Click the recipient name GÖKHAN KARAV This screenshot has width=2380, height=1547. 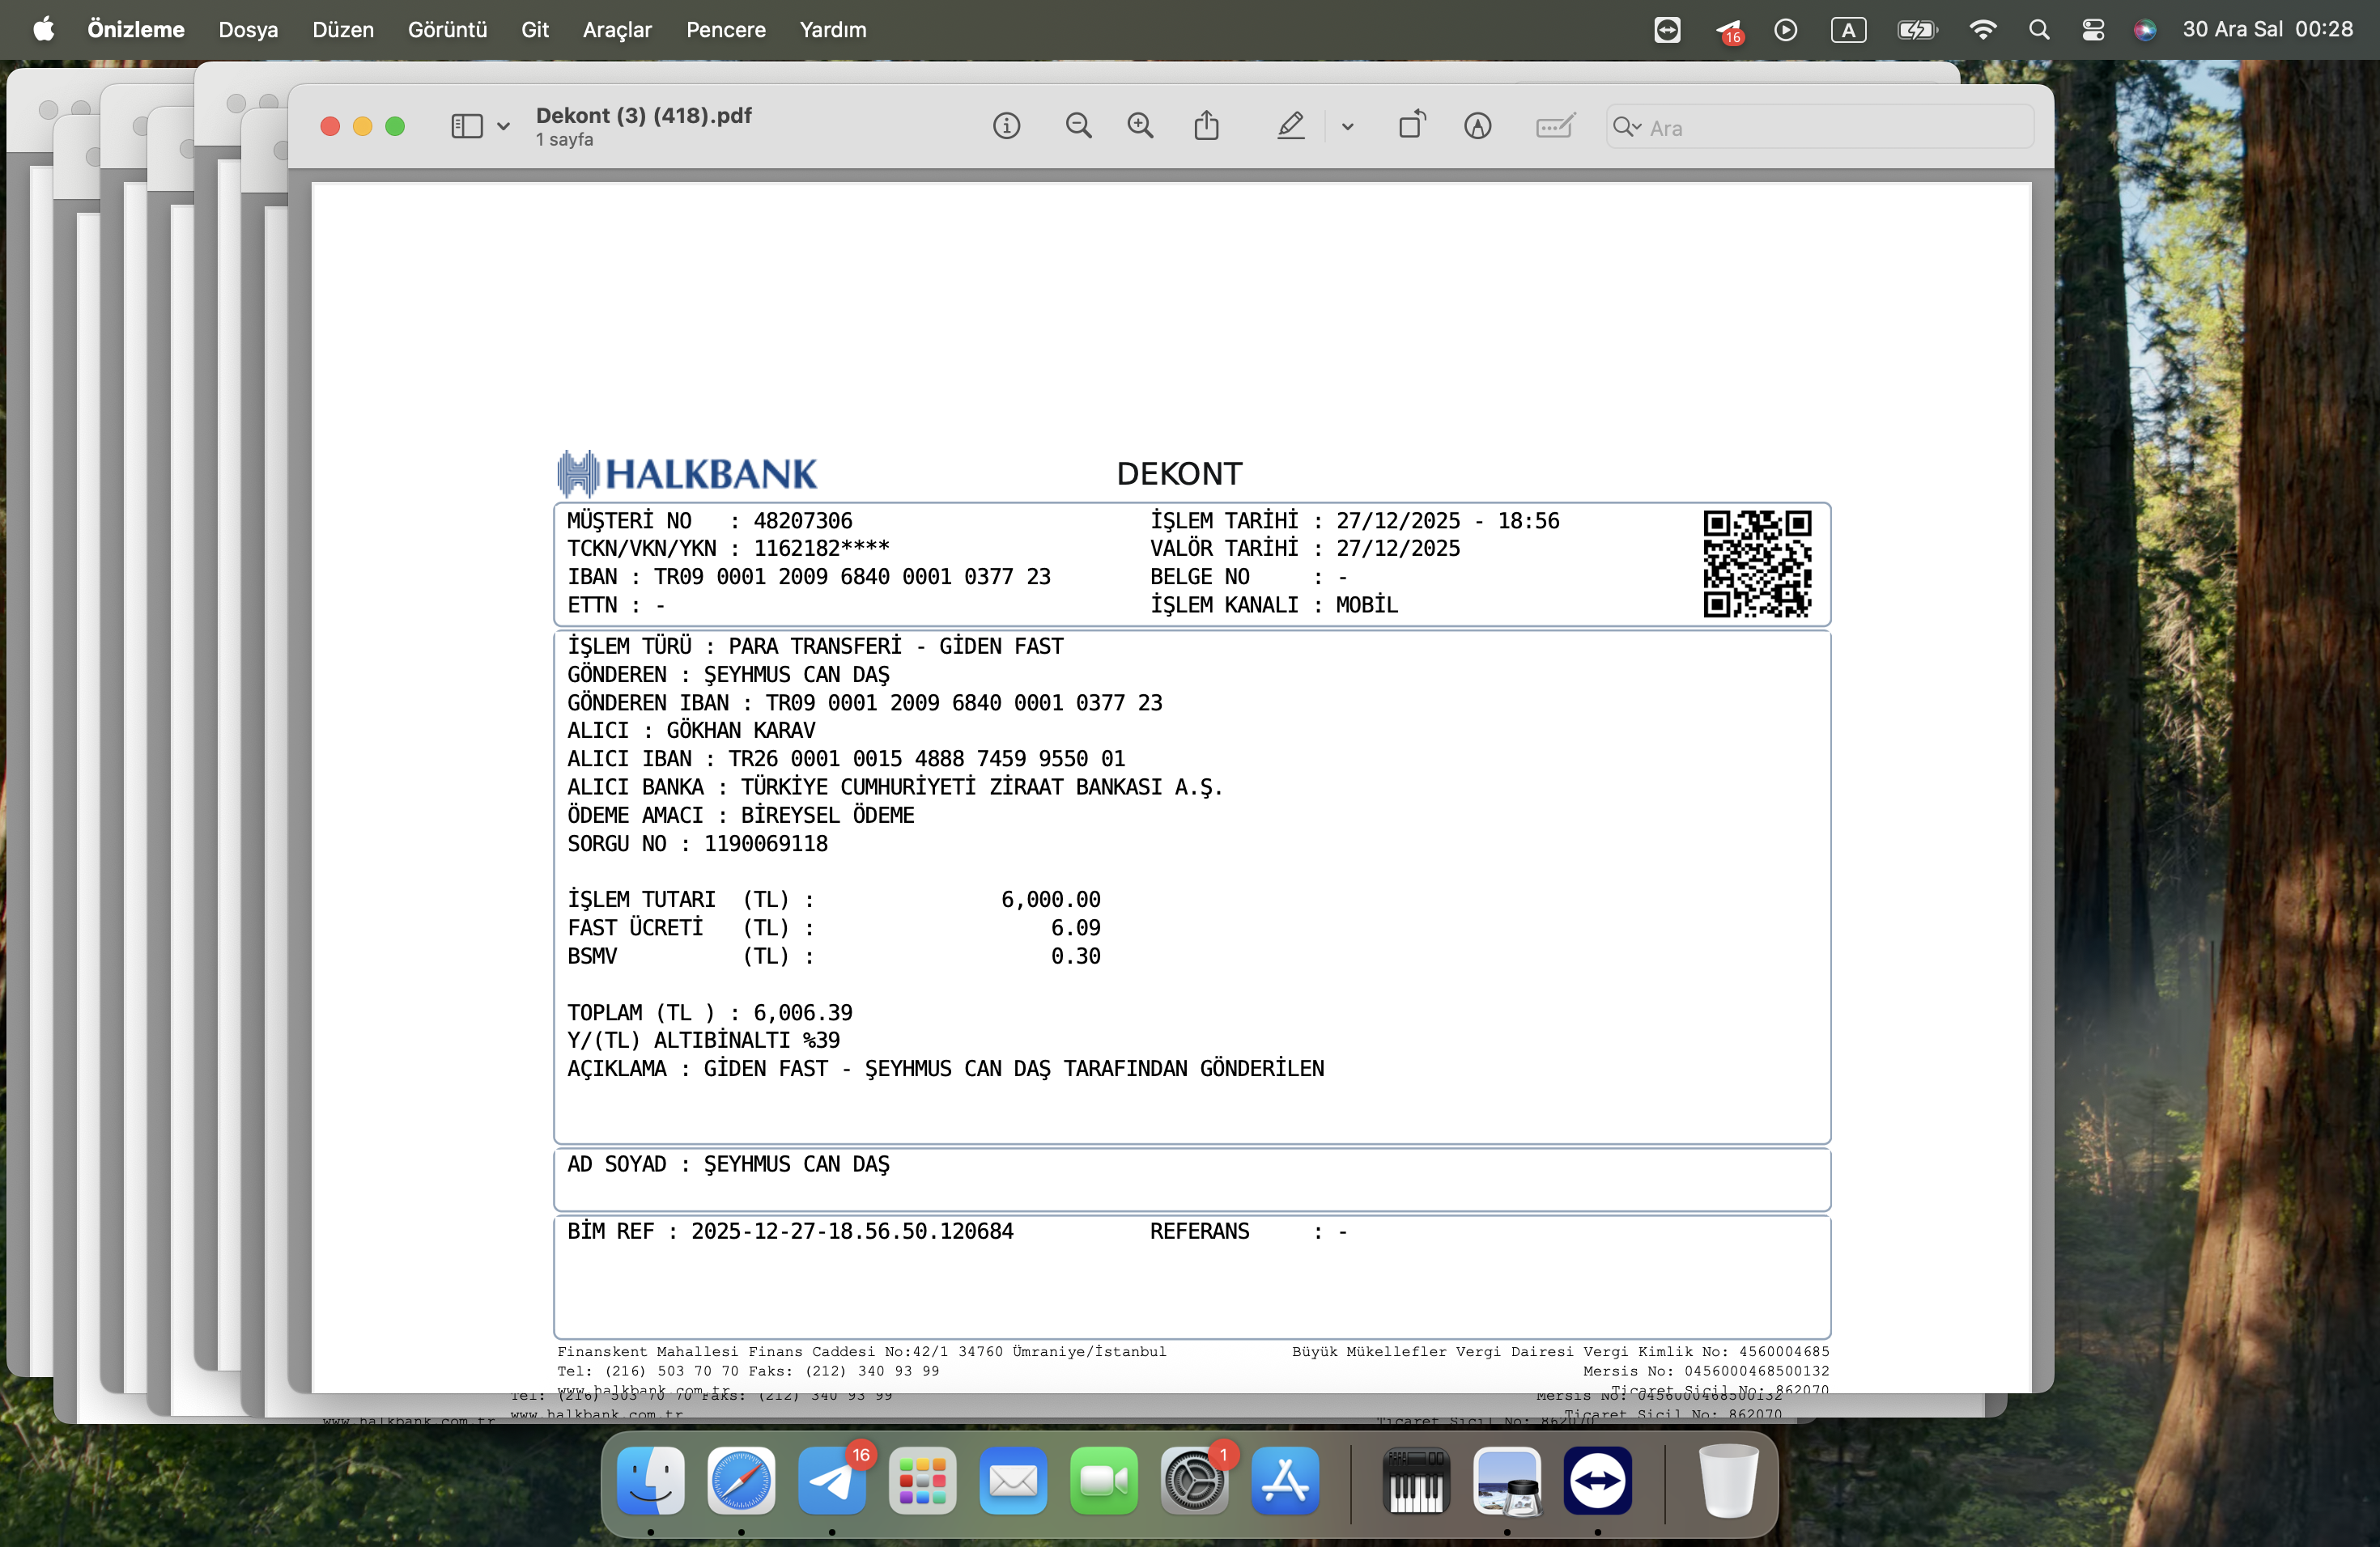click(x=741, y=731)
